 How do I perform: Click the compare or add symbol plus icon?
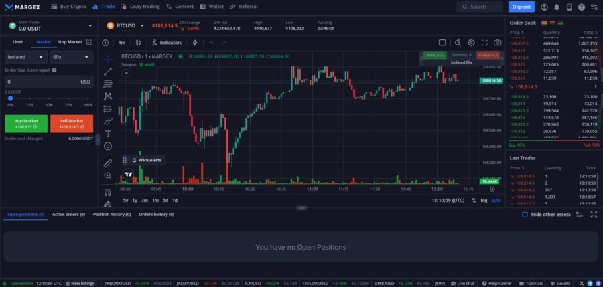(105, 43)
